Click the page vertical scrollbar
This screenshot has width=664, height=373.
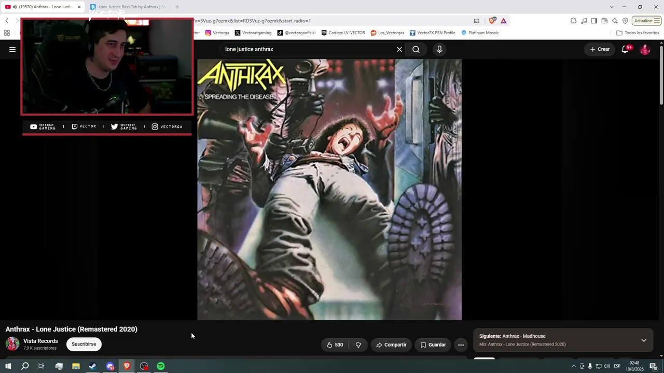[x=661, y=75]
